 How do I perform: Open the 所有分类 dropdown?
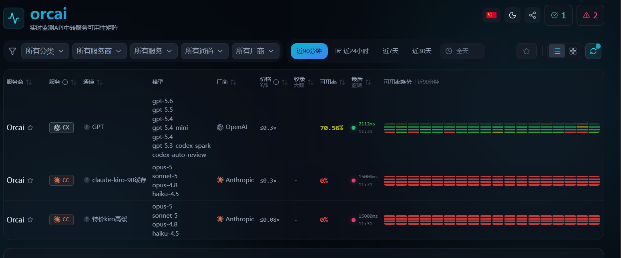click(x=45, y=51)
